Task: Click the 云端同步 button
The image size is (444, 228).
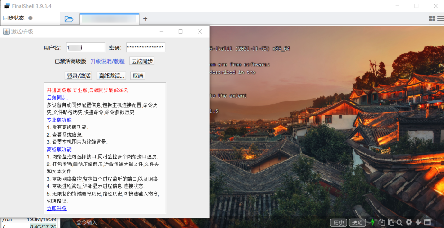Action: [x=142, y=61]
